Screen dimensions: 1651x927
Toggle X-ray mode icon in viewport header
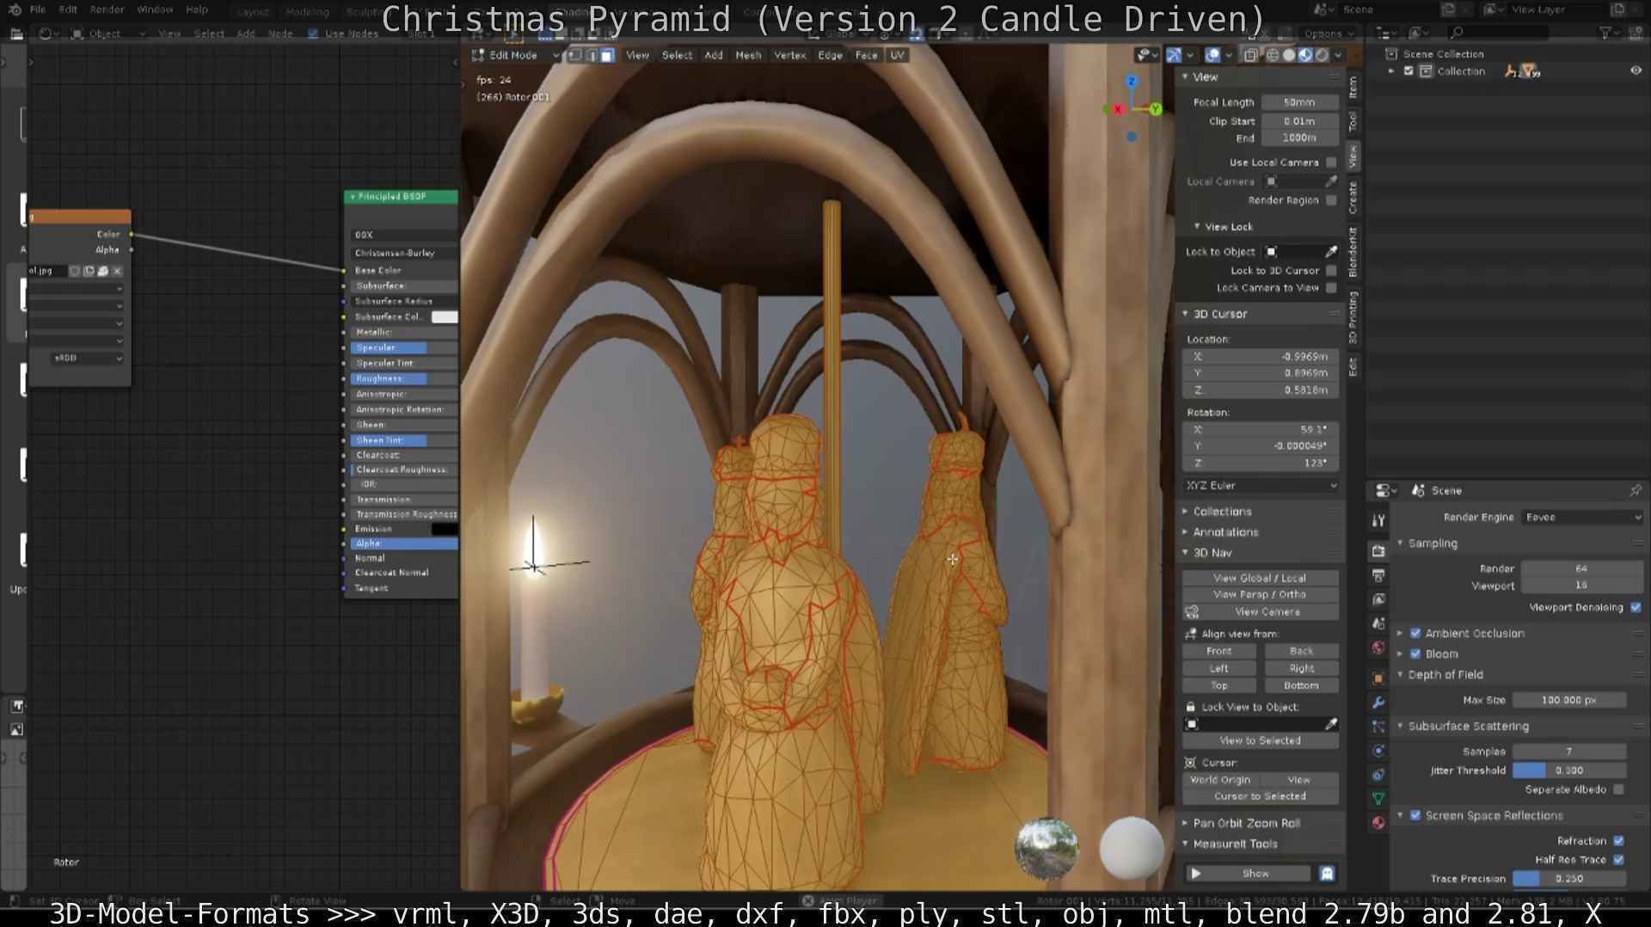1251,55
